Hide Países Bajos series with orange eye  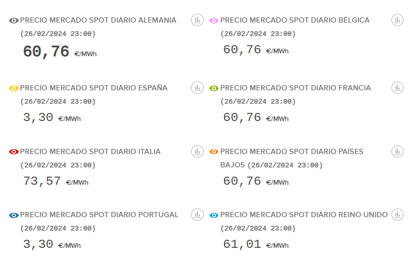(x=214, y=152)
